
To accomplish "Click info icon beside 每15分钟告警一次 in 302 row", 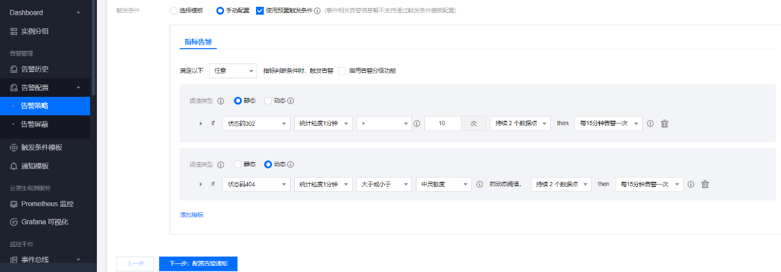I will (650, 123).
